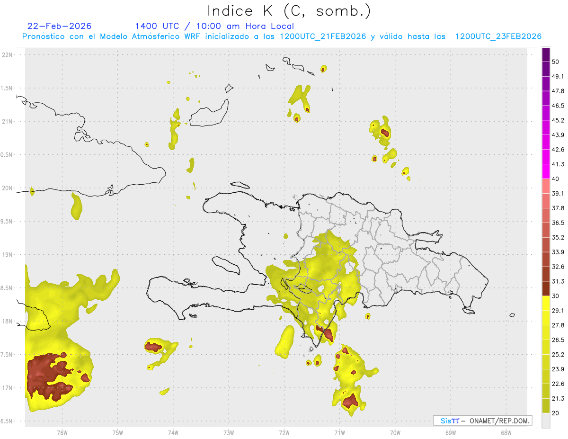Click '1400 UTC / 10:00 am Hora Local' timestamp
Image resolution: width=568 pixels, height=439 pixels.
coord(214,26)
